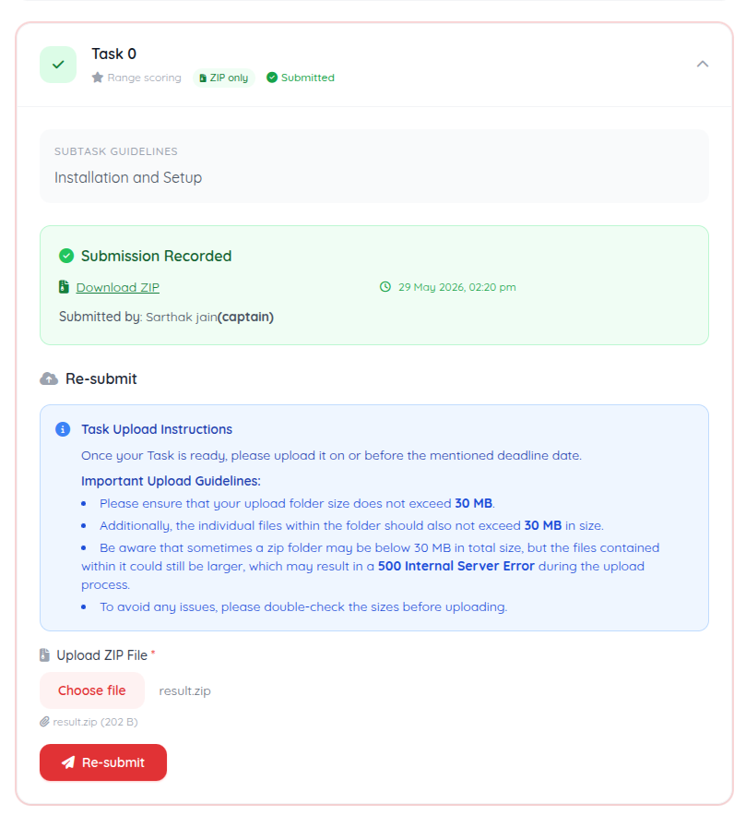Click the green checkmark Task 0 icon
This screenshot has width=746, height=828.
[x=58, y=65]
